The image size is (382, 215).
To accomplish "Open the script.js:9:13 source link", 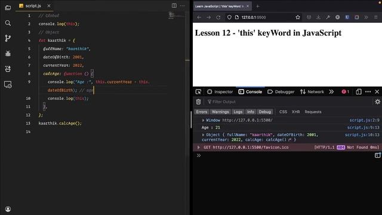I will pyautogui.click(x=363, y=127).
